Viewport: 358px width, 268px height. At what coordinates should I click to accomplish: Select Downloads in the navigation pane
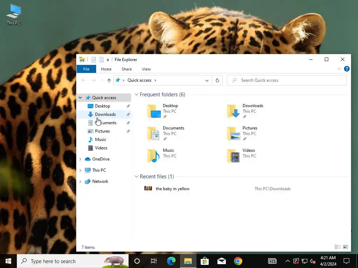tap(105, 114)
